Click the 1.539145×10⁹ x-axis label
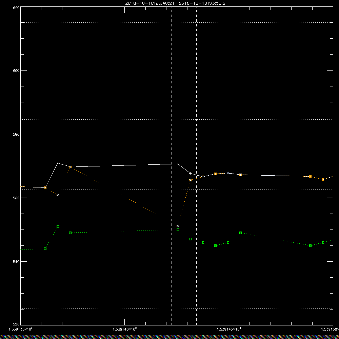Image resolution: width=339 pixels, height=339 pixels. (x=229, y=329)
